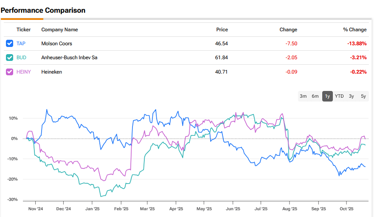Uncheck the TAP ticker checkbox
377x217 pixels.
click(x=9, y=44)
